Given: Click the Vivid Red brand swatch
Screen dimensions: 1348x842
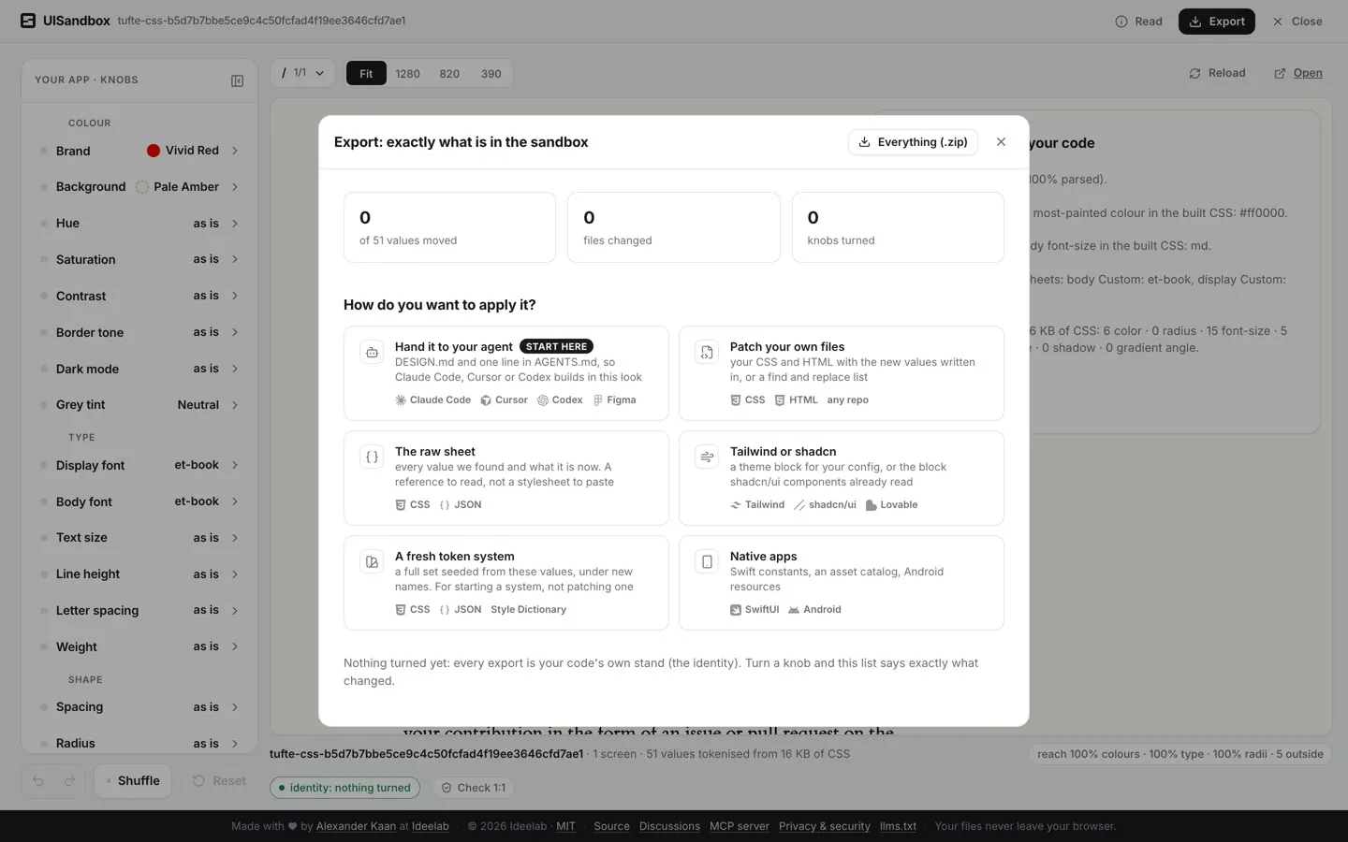Looking at the screenshot, I should click(x=154, y=151).
